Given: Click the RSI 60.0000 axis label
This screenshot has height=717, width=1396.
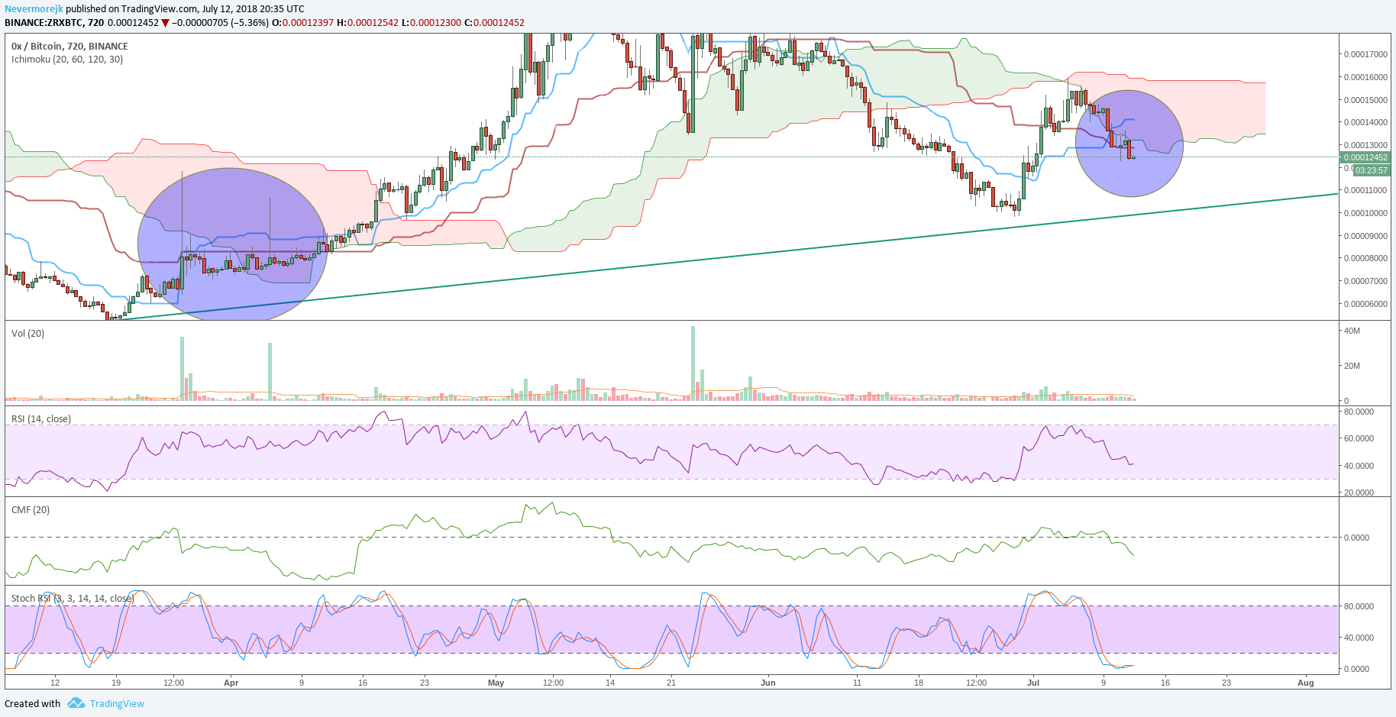Looking at the screenshot, I should 1359,439.
